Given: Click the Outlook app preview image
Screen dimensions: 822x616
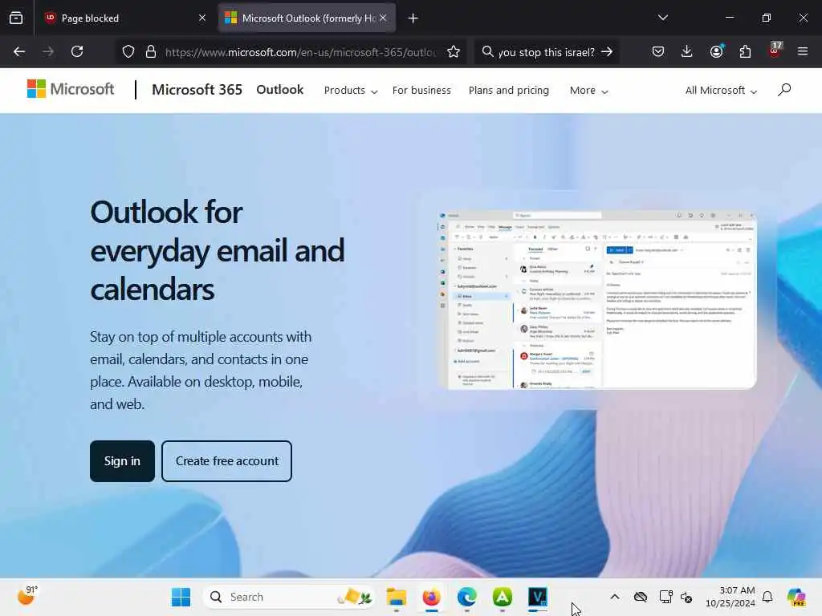Looking at the screenshot, I should (597, 300).
